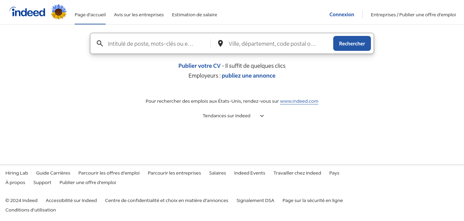Open the Conditions d'utilisation link

pos(31,210)
